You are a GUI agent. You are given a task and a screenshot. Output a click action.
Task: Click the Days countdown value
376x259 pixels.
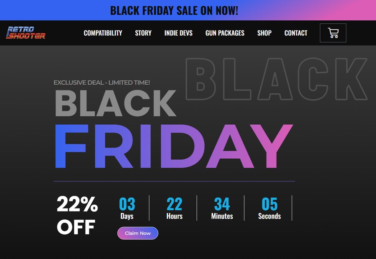tap(127, 204)
